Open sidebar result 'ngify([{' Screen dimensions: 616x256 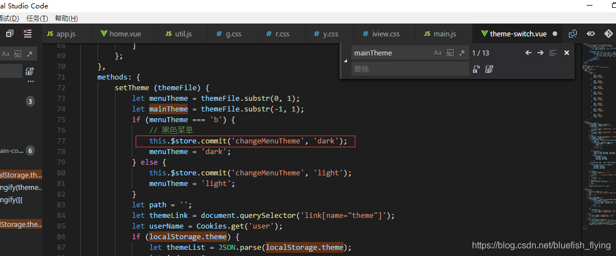pyautogui.click(x=11, y=200)
